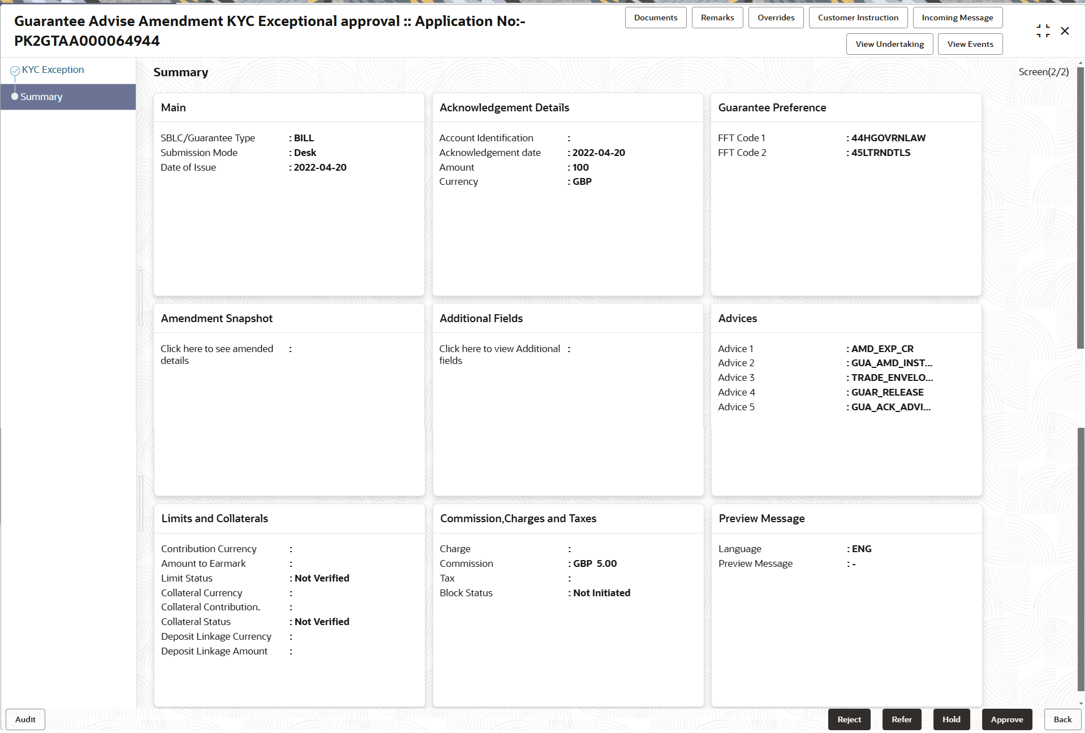Open Customer Instruction details

point(858,17)
